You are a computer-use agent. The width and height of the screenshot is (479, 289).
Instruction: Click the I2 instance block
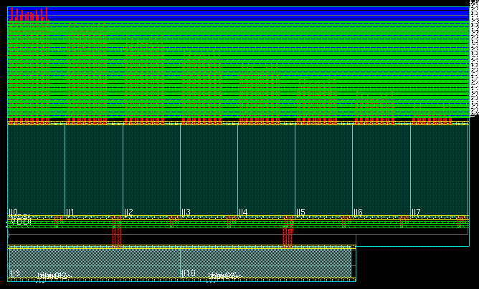tap(151, 170)
